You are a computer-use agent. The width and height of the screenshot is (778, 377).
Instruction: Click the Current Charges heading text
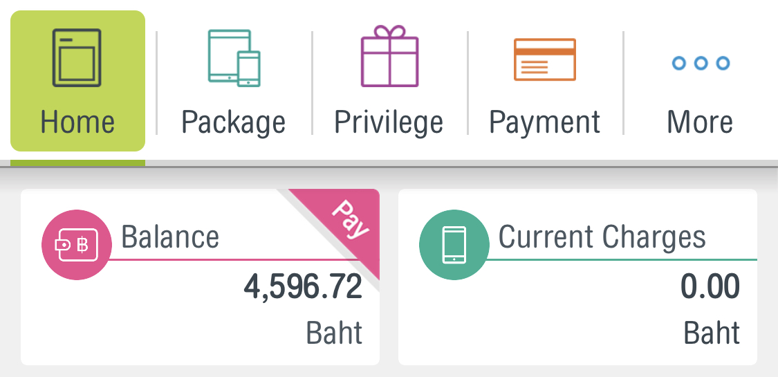point(602,237)
